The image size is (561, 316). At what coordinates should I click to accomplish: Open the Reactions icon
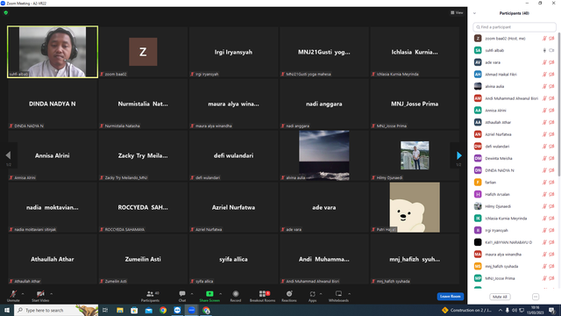[x=289, y=294]
